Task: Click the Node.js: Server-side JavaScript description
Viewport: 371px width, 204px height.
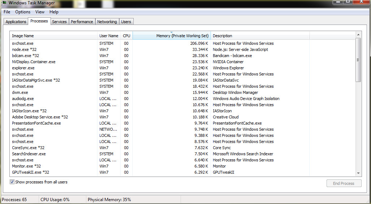Action: coord(240,49)
